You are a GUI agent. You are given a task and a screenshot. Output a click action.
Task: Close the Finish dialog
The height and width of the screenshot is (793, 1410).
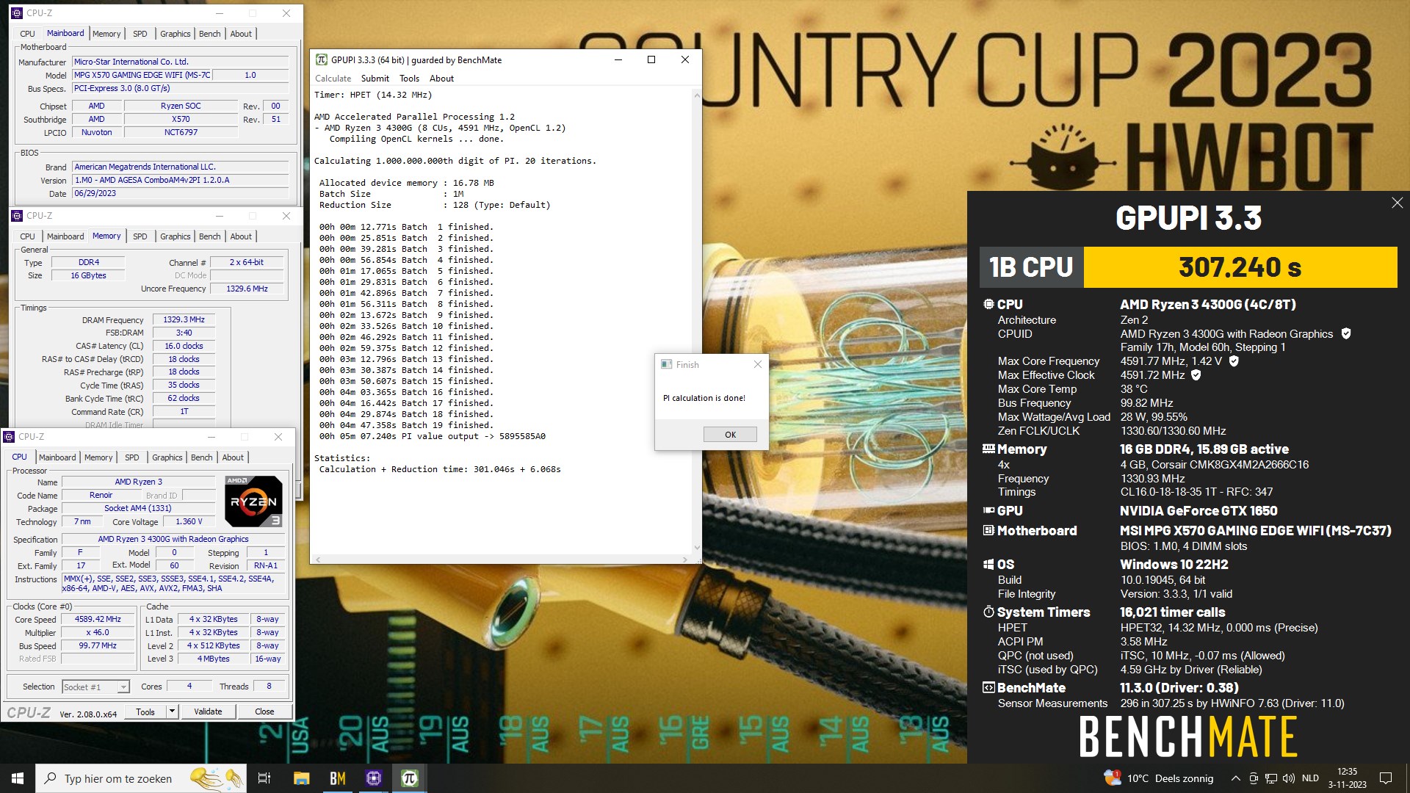click(x=758, y=364)
